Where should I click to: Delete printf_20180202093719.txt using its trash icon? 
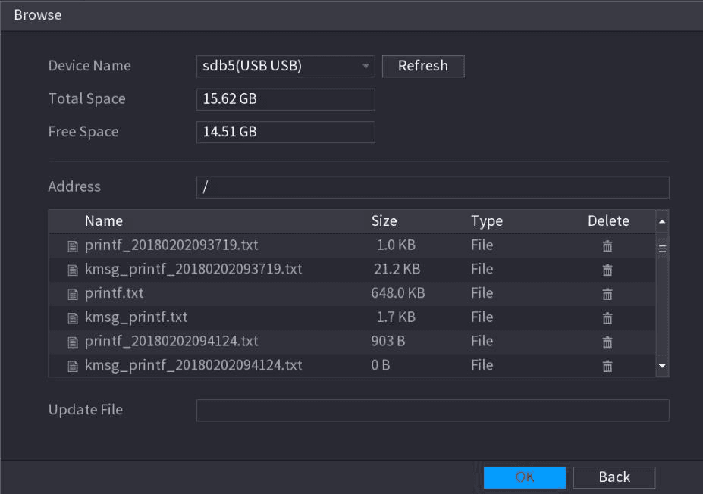(x=607, y=246)
